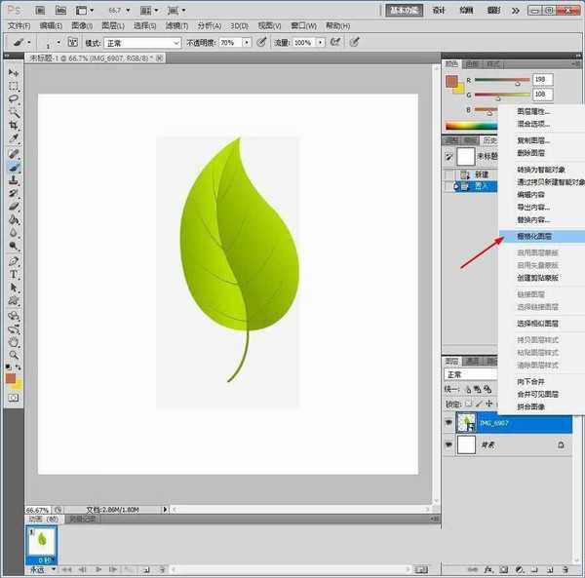Click the foreground color swatch in toolbox
Image resolution: width=585 pixels, height=578 pixels.
[11, 378]
